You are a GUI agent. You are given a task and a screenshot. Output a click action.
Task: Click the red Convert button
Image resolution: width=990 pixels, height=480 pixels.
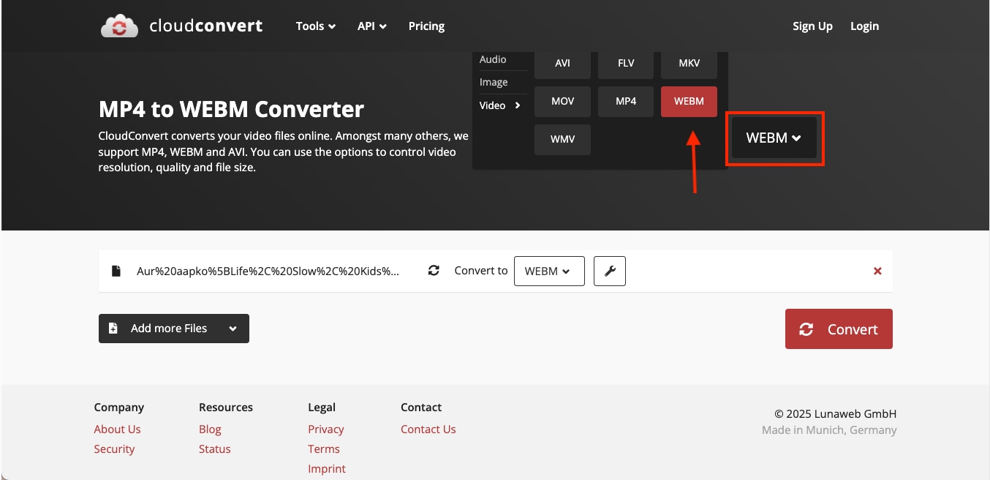pos(838,329)
